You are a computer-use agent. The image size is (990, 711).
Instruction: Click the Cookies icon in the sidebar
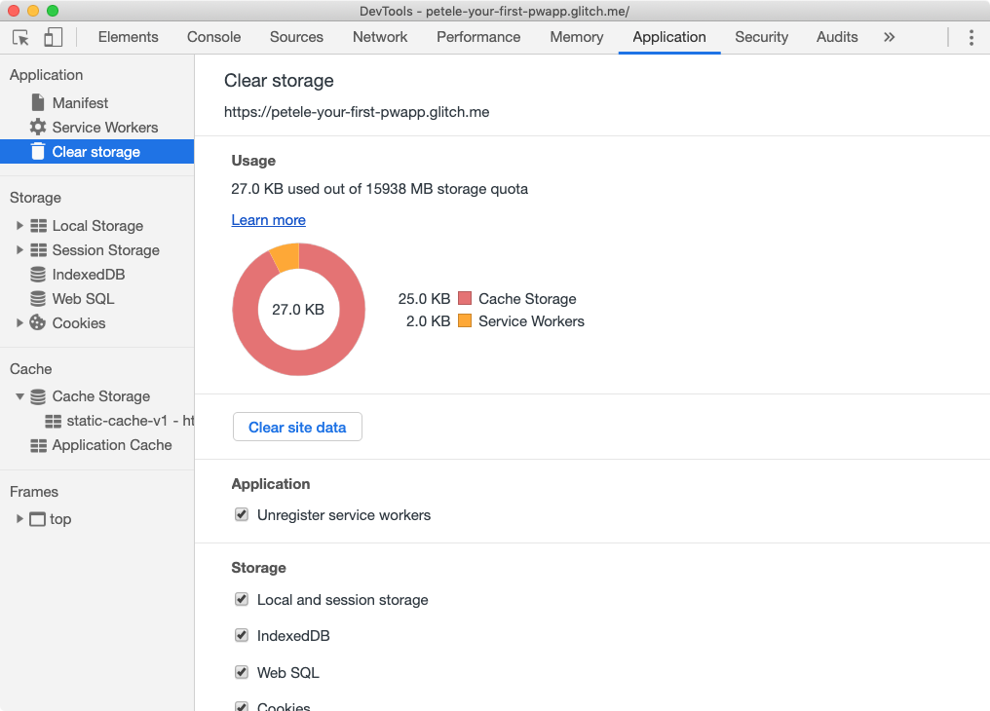[x=38, y=323]
